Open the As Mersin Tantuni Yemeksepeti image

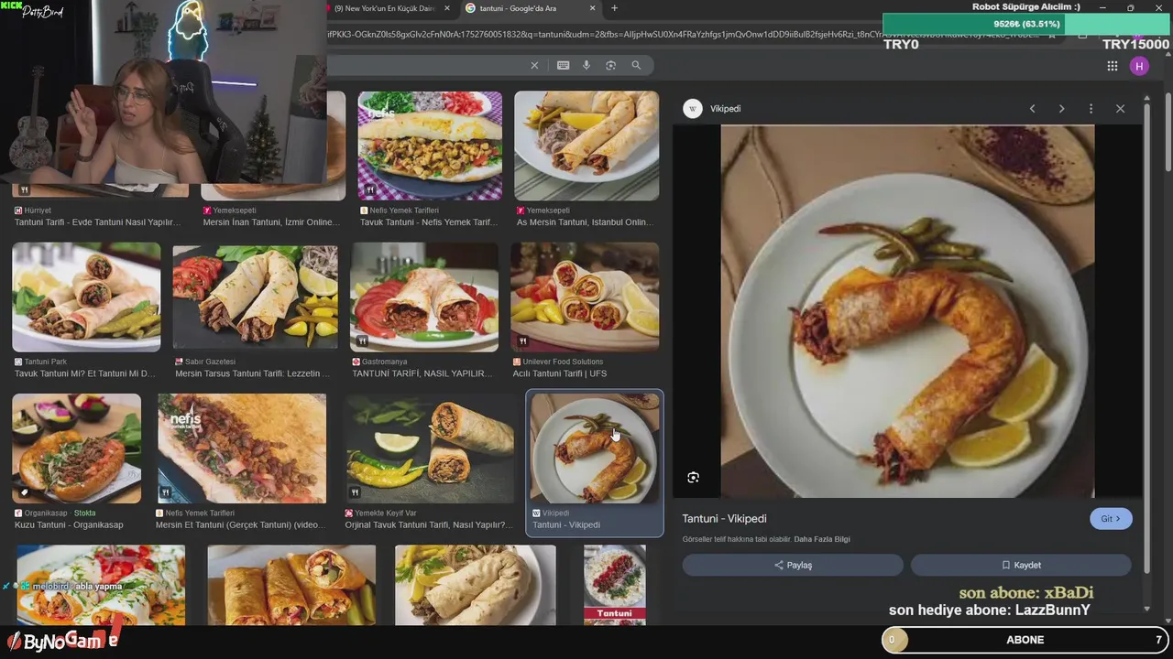pyautogui.click(x=586, y=146)
